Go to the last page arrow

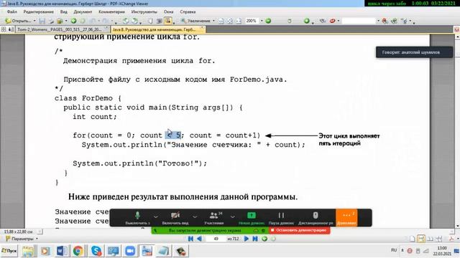tap(255, 239)
